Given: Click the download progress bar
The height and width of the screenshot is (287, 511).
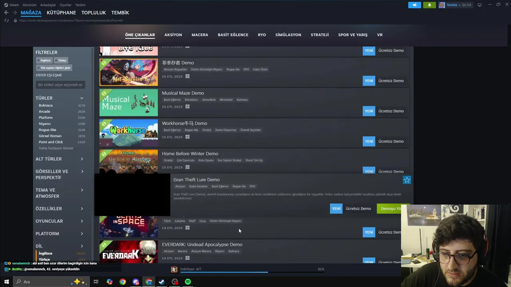Looking at the screenshot, I should pyautogui.click(x=252, y=273).
